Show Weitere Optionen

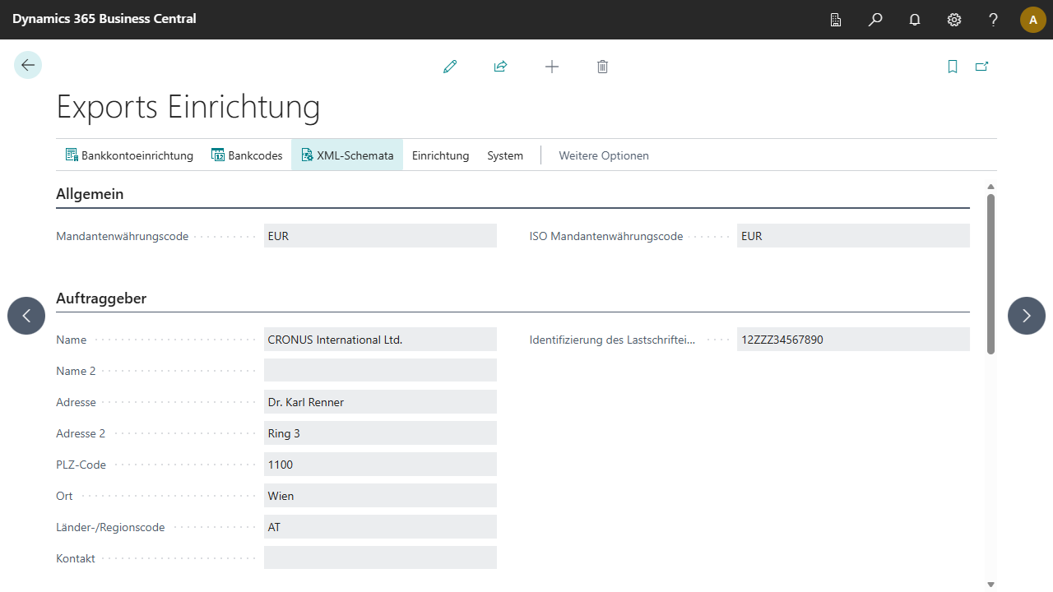point(604,155)
